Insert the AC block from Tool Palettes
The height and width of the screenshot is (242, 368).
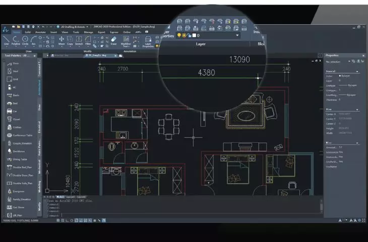(12, 87)
